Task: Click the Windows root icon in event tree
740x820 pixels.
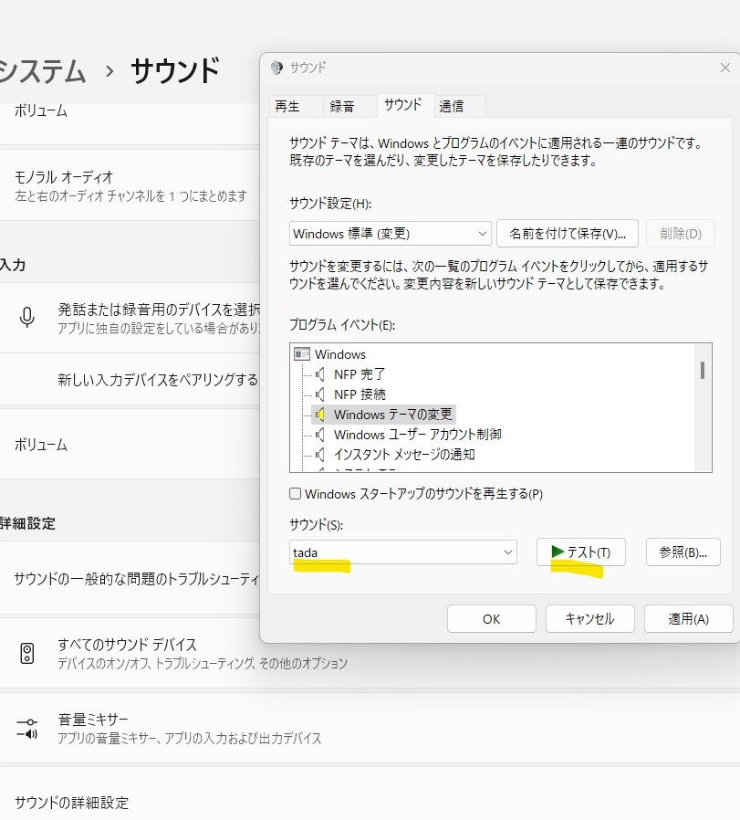Action: 301,354
